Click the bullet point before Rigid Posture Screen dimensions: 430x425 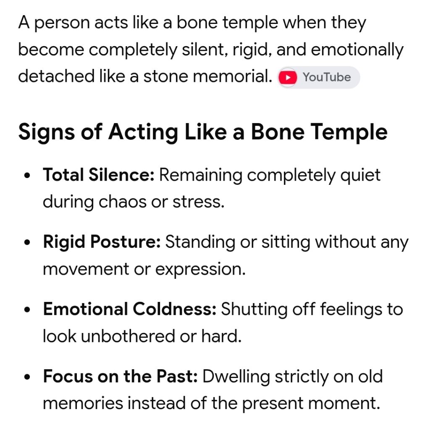[x=27, y=243]
